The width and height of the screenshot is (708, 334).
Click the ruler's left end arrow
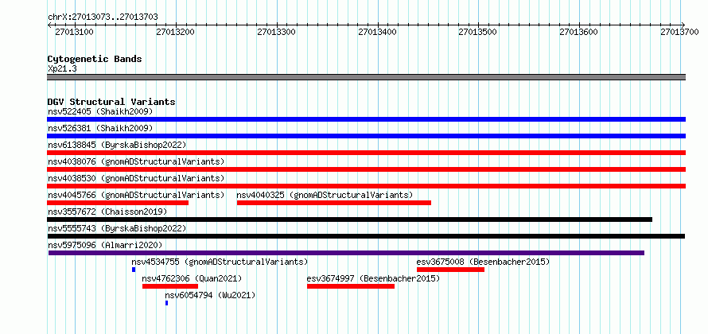[x=49, y=25]
